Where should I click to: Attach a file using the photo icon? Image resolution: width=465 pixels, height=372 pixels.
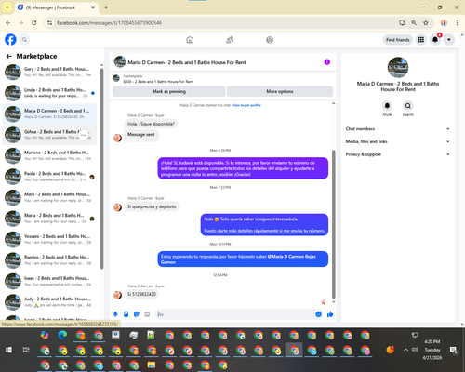point(126,314)
